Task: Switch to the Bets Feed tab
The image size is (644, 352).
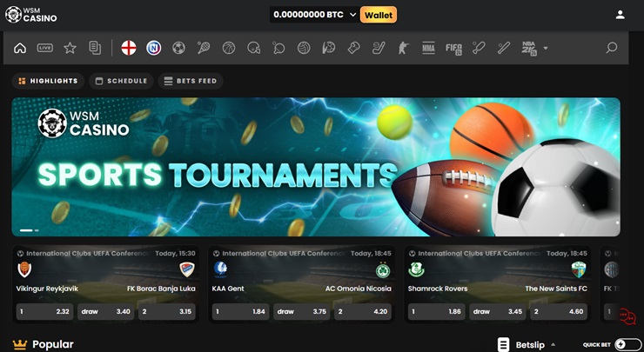Action: [x=191, y=81]
